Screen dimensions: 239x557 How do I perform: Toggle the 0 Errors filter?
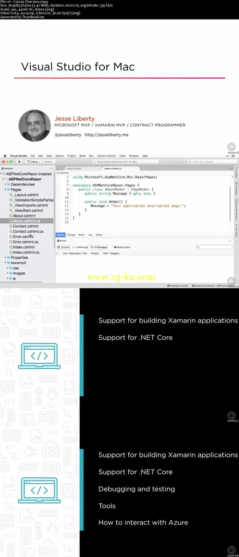63,247
